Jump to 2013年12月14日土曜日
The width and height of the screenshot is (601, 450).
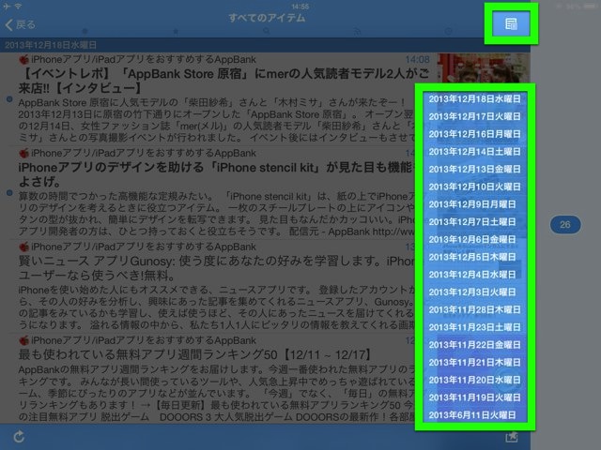click(474, 152)
